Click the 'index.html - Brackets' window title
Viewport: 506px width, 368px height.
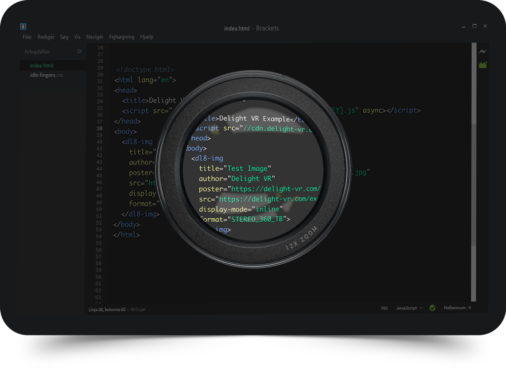[251, 28]
